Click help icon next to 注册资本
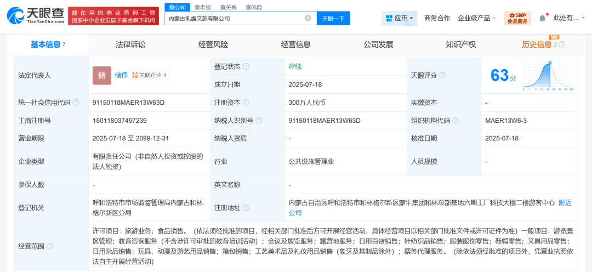Screen dimensions: 592x272 [x=246, y=103]
